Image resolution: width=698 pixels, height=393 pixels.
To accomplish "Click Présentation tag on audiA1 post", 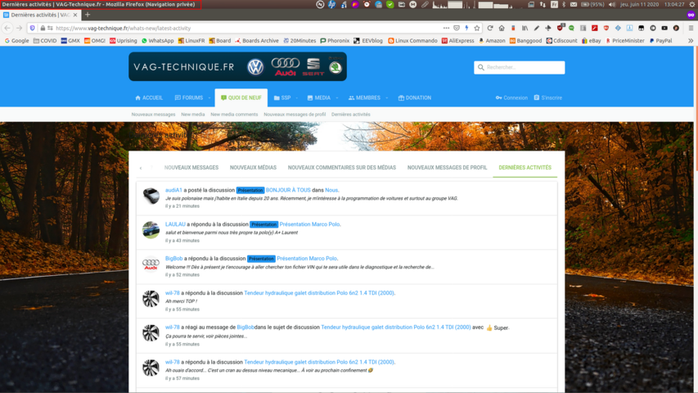I will (250, 190).
